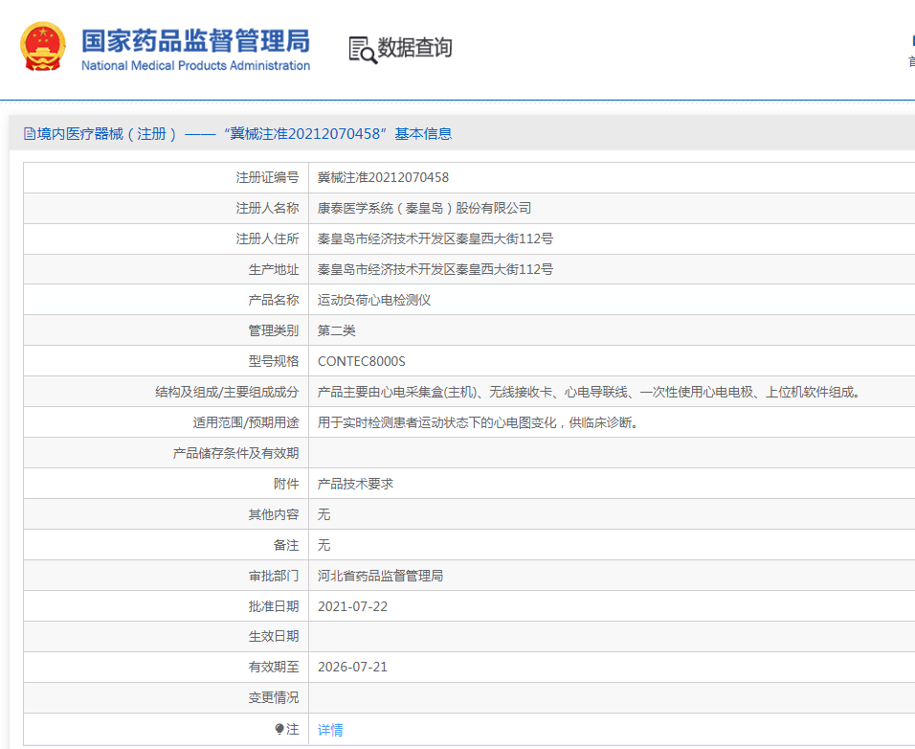The height and width of the screenshot is (749, 915).
Task: Click the 批准日期 label
Action: click(274, 606)
